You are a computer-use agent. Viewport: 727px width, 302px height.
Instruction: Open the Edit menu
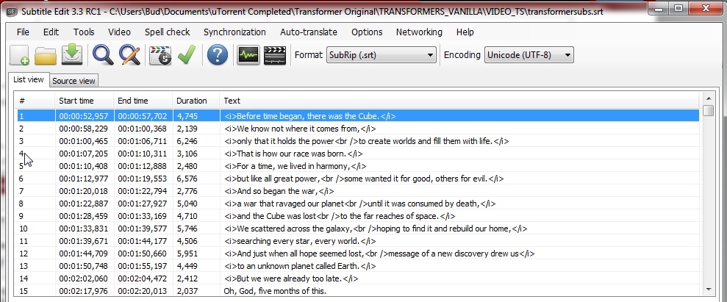tap(51, 32)
